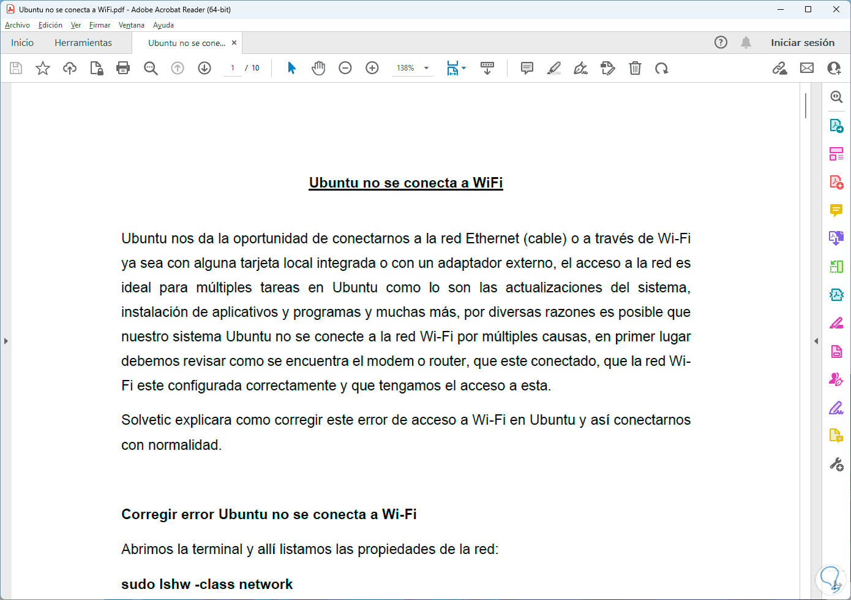The width and height of the screenshot is (851, 600).
Task: Add document to starred favorites
Action: point(43,68)
